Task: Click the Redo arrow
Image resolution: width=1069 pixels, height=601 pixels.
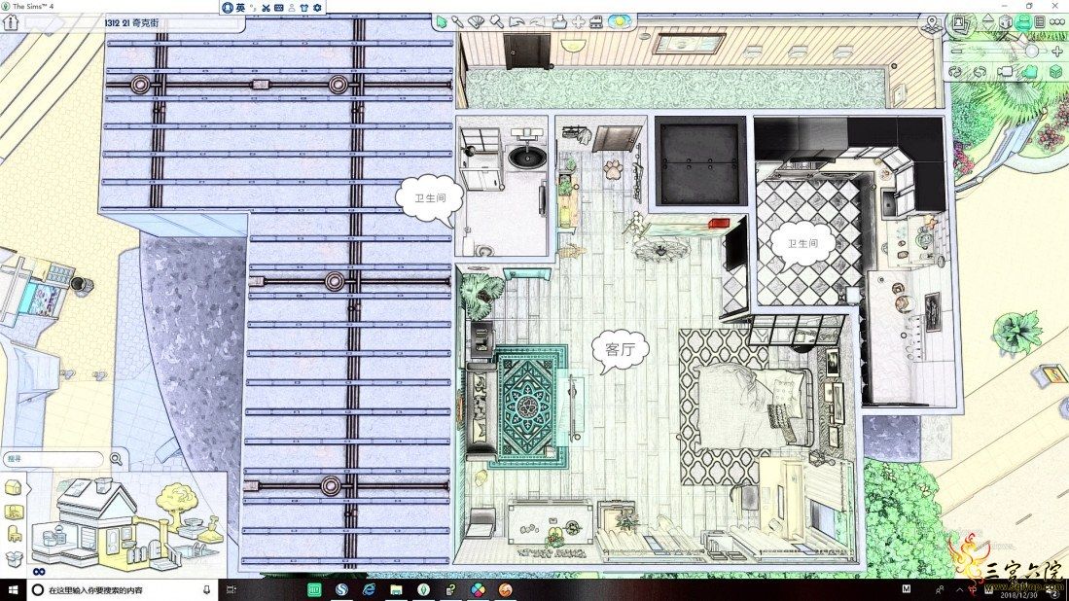Action: (537, 21)
